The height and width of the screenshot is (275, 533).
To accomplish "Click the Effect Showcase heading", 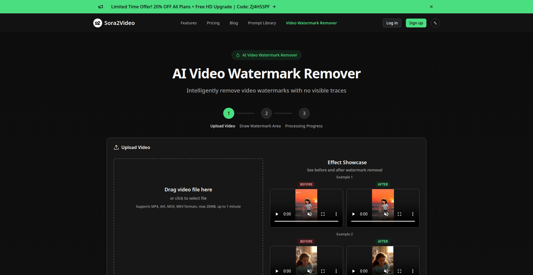I will 347,163.
